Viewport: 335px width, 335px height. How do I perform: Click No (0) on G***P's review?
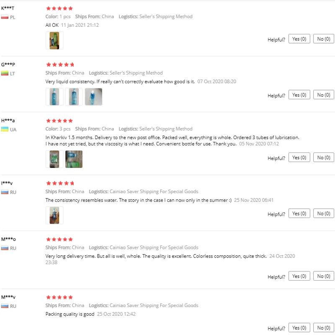(323, 95)
